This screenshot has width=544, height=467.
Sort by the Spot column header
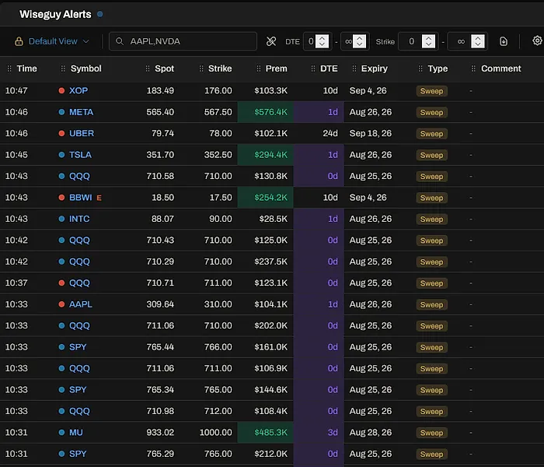tap(165, 68)
